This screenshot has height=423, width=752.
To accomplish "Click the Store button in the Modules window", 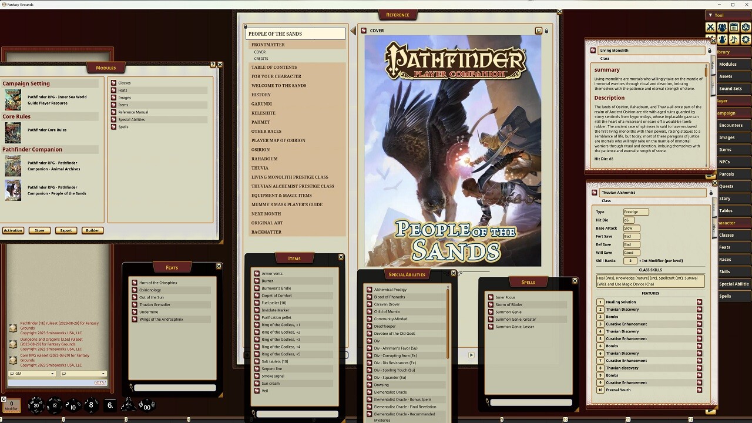I will (x=39, y=230).
